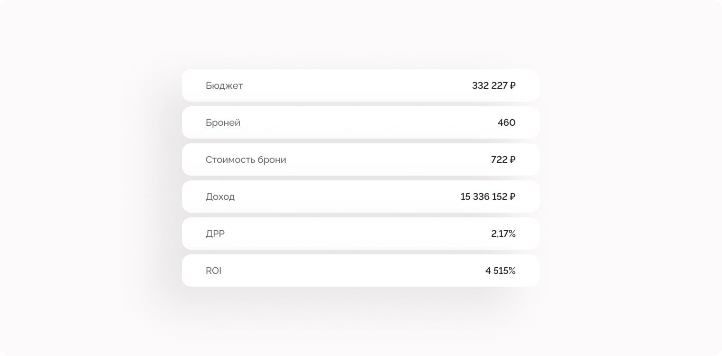
Task: Select the 2,17% value
Action: click(x=503, y=234)
